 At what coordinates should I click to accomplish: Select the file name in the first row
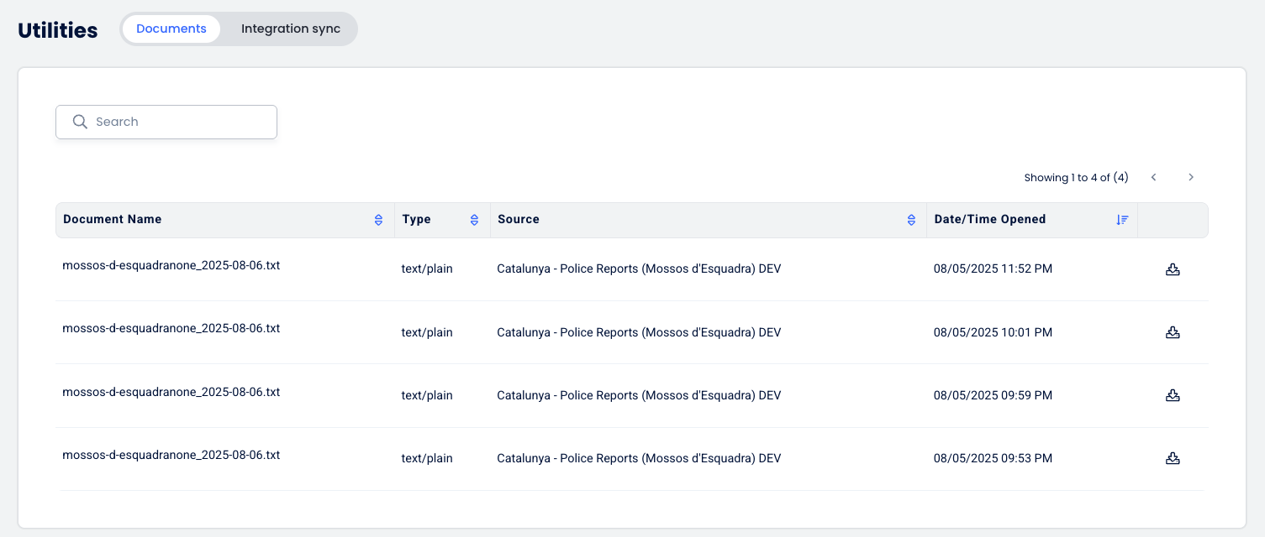point(171,265)
